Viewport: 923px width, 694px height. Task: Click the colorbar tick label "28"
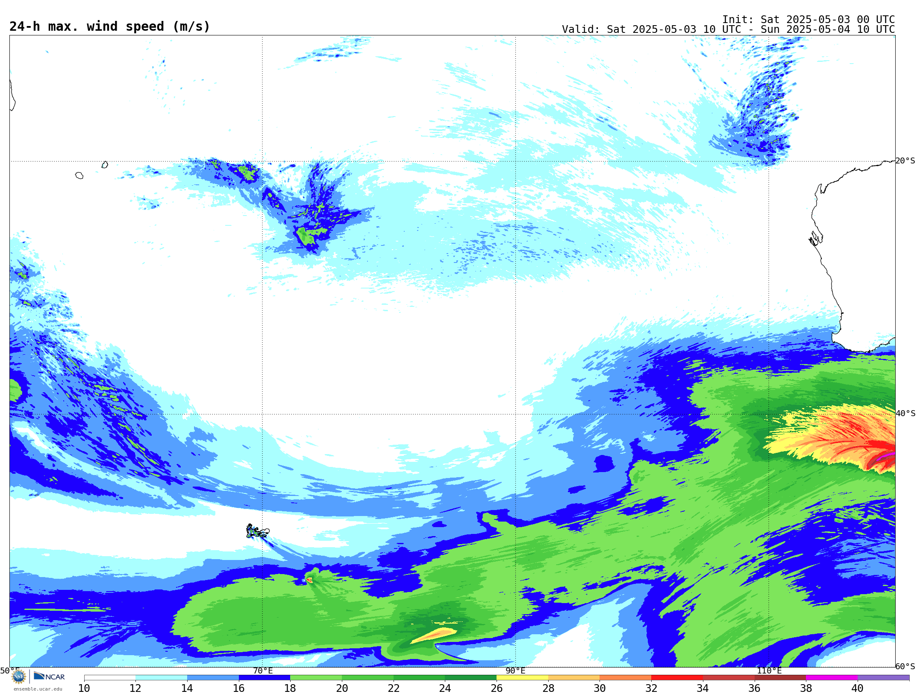point(548,688)
